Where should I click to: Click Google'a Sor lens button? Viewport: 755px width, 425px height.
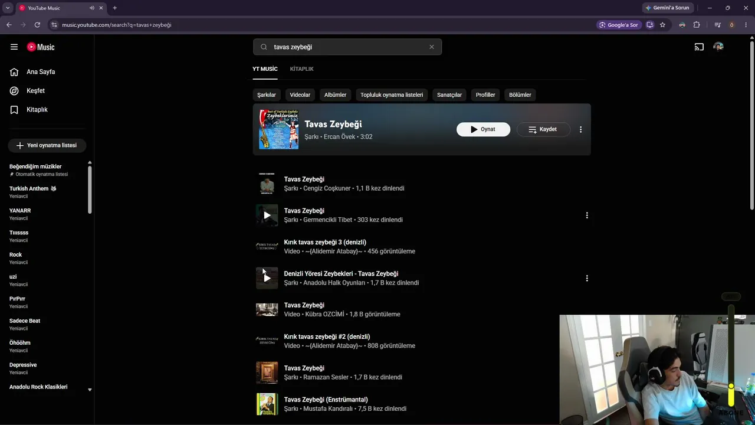pos(619,25)
